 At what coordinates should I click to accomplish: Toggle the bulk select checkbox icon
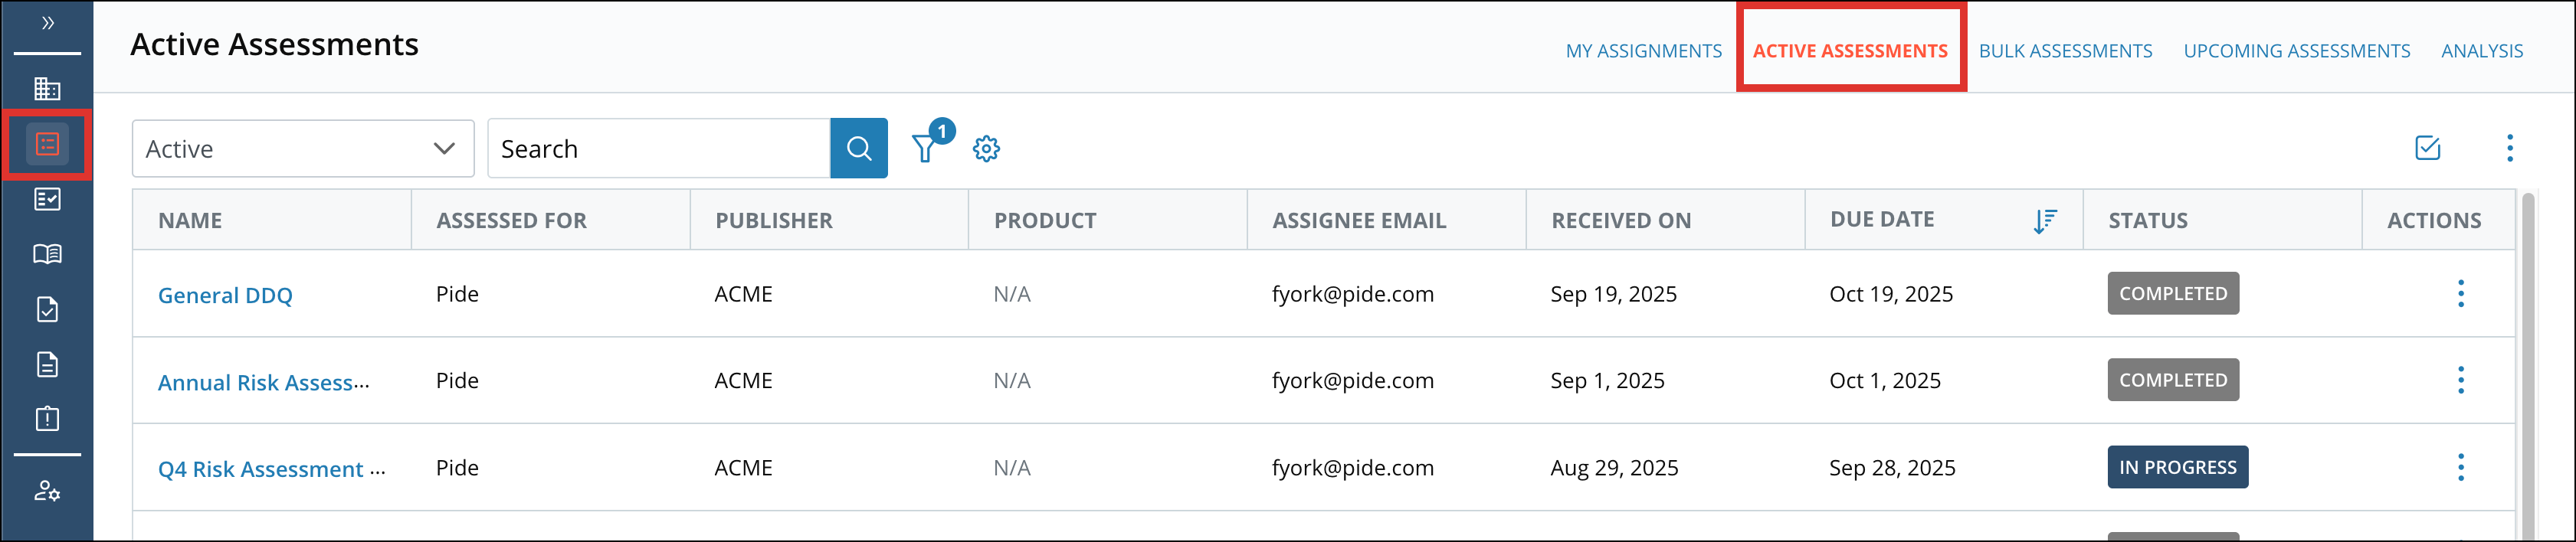click(x=2427, y=148)
